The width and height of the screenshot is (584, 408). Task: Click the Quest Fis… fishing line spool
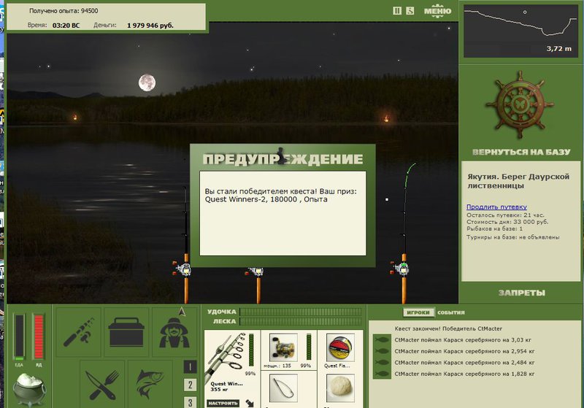point(340,347)
